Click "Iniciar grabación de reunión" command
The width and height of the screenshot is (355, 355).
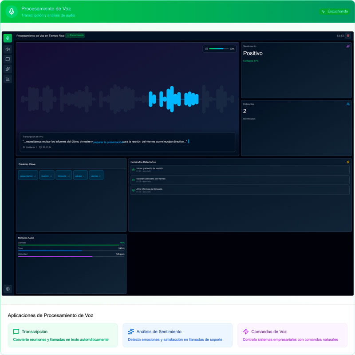click(240, 170)
